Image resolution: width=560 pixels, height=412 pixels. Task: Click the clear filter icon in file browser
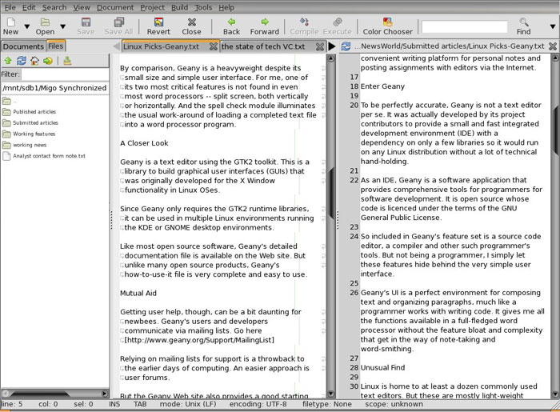coord(67,61)
